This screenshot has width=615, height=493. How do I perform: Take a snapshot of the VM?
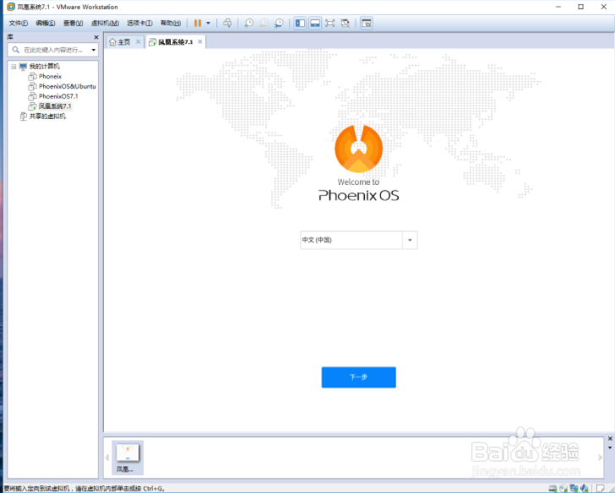point(248,23)
